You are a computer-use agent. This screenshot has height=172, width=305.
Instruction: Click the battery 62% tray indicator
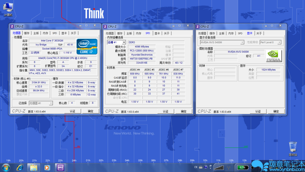pyautogui.click(x=243, y=167)
